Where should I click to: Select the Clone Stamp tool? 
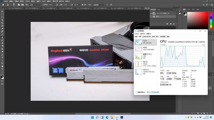click(2, 37)
